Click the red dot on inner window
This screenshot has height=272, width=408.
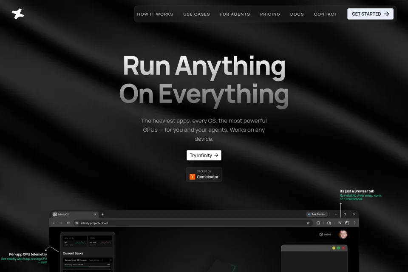[x=343, y=248]
